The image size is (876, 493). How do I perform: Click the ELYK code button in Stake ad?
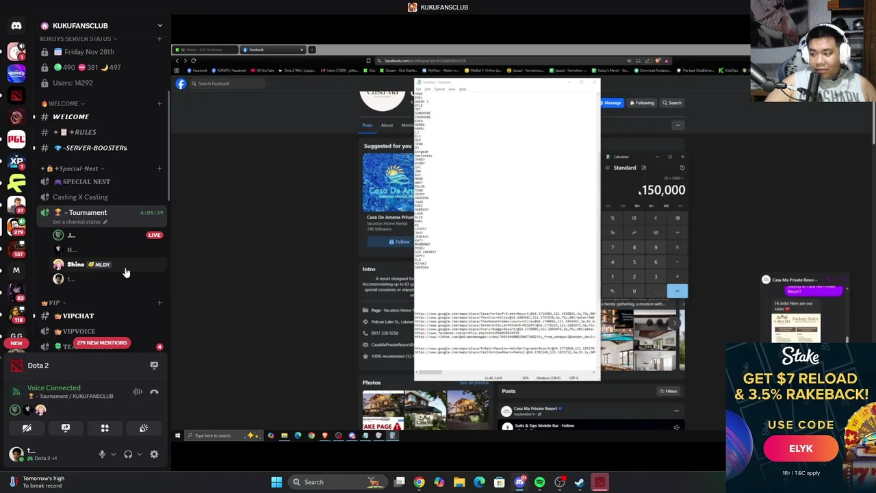[801, 448]
